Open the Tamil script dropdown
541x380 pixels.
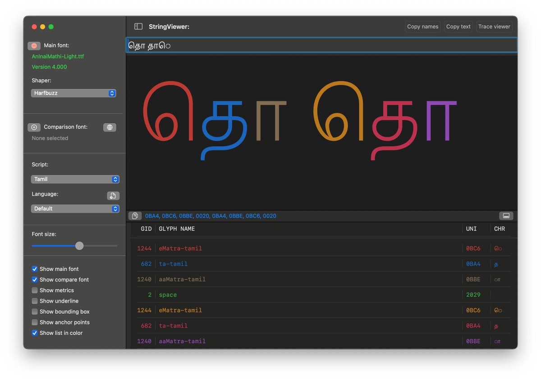(75, 179)
